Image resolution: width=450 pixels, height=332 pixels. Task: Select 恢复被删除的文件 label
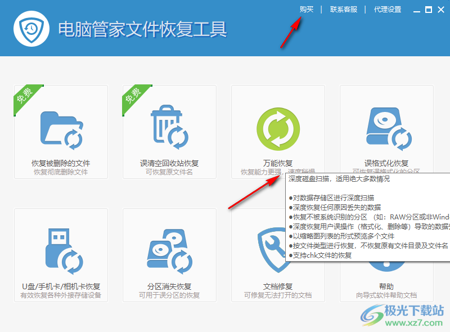coord(61,163)
